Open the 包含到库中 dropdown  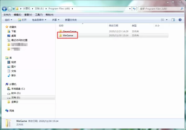39,20
